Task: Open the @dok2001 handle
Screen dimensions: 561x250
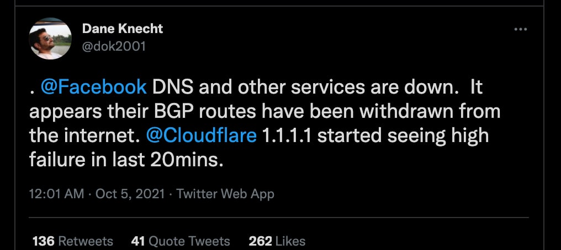Action: (x=114, y=46)
